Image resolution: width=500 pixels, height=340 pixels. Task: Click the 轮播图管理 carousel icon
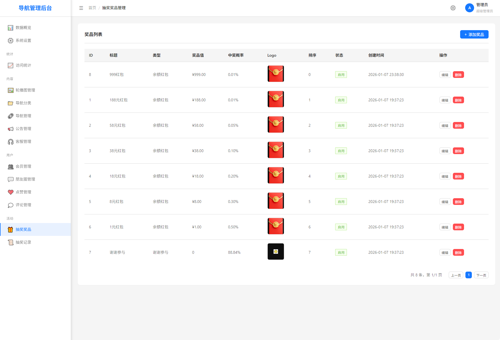[x=10, y=90]
